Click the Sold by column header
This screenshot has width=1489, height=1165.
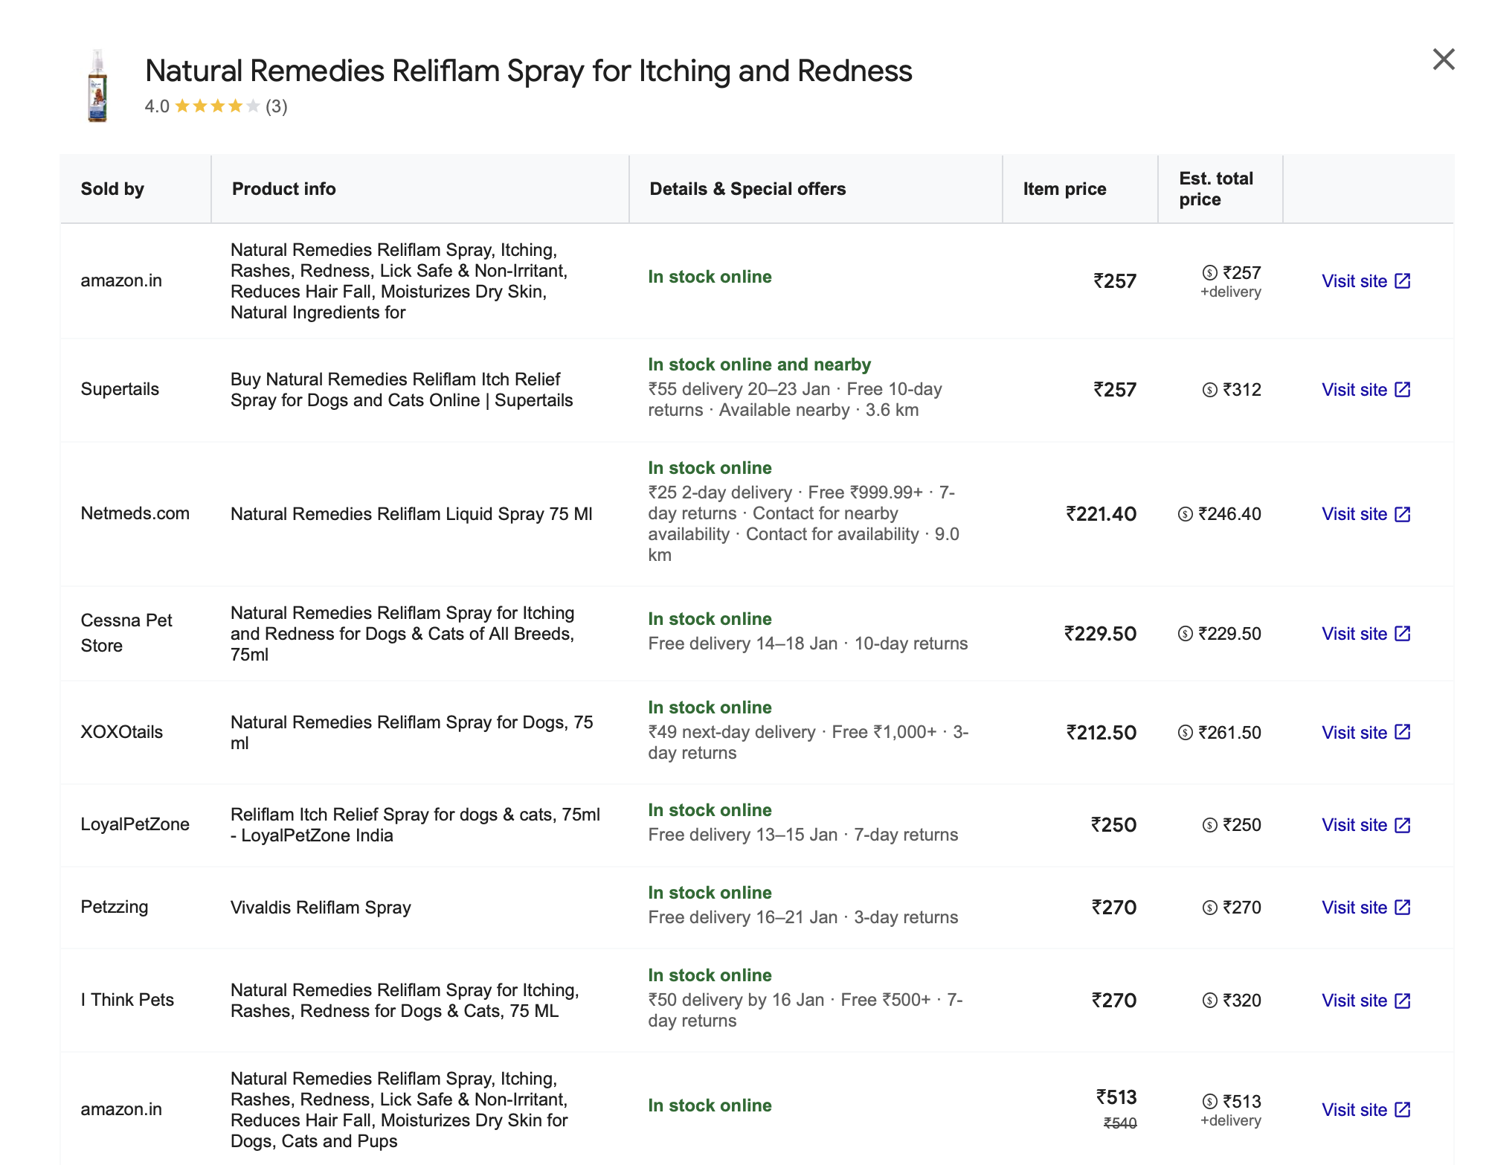pyautogui.click(x=112, y=189)
